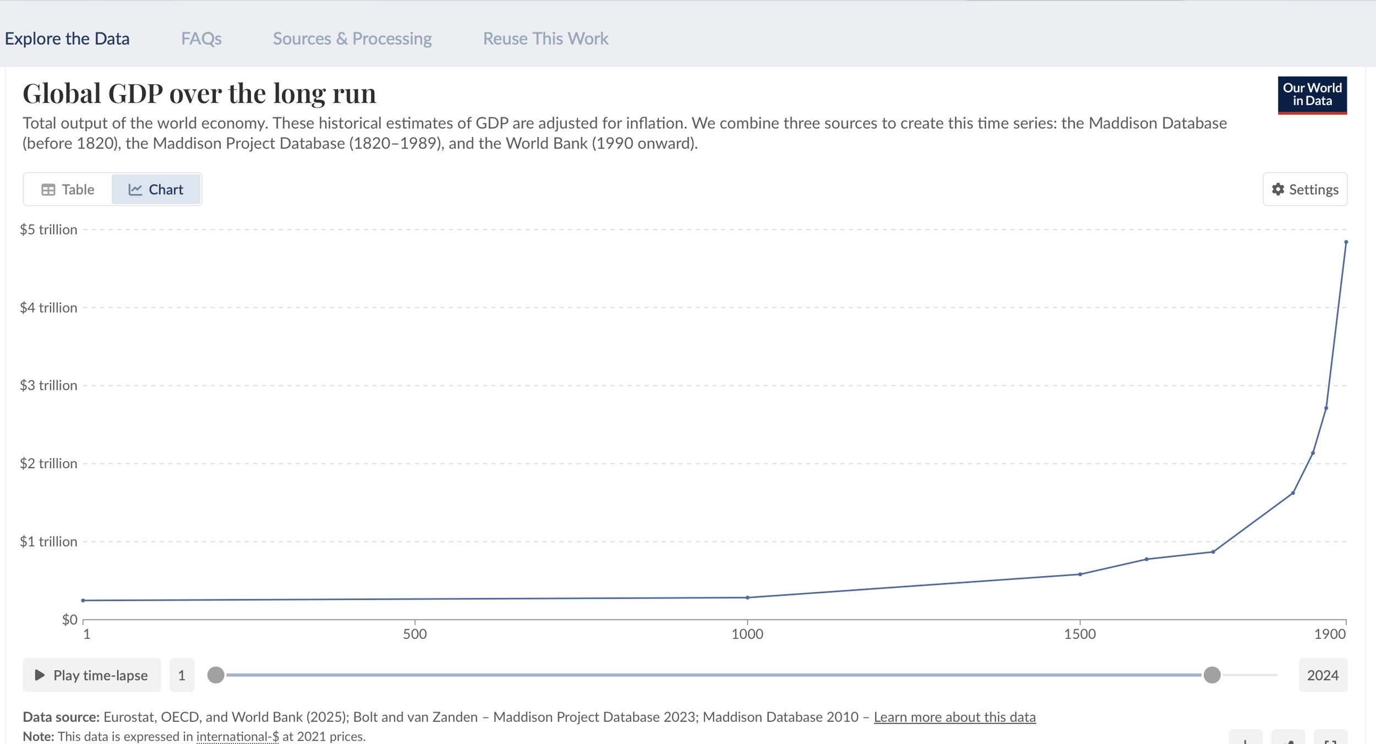Select the final data point near $5 trillion
1376x744 pixels.
point(1346,242)
